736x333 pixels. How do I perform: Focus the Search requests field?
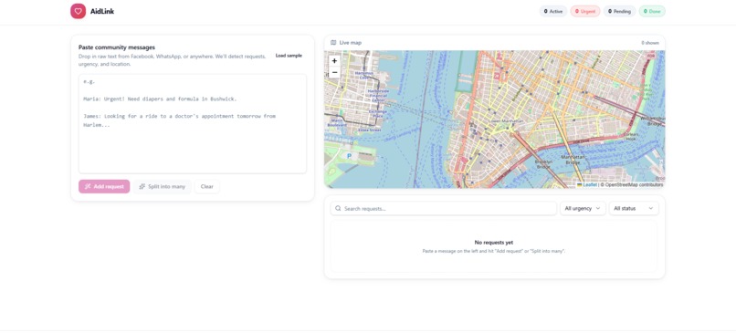coord(444,208)
